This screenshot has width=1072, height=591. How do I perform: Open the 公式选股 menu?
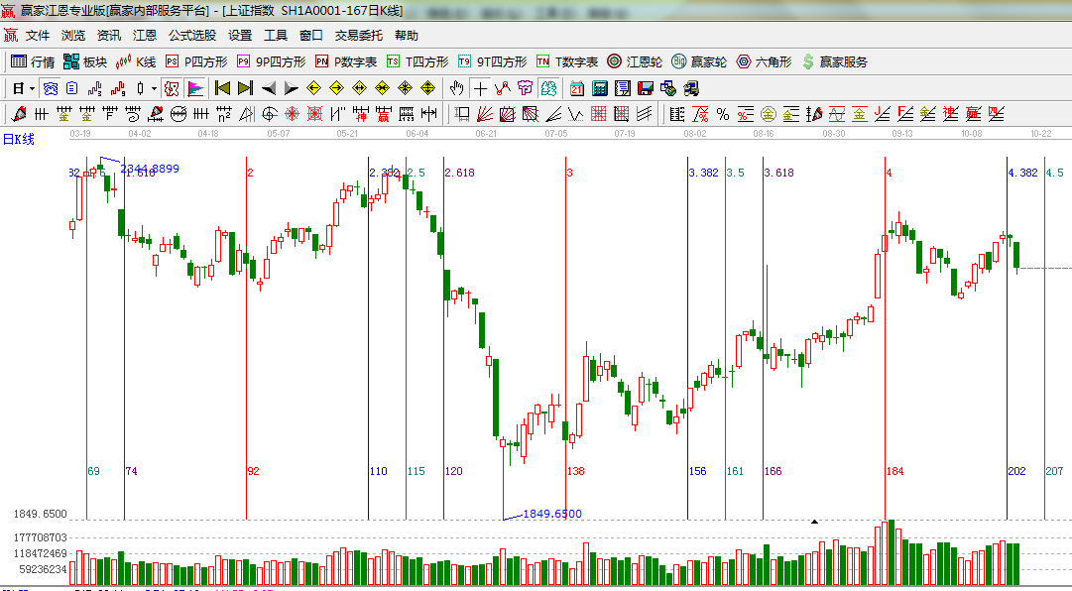pos(191,35)
